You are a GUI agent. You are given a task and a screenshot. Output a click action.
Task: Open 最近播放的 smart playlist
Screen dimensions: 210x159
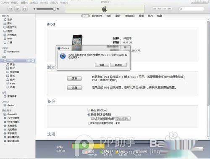tap(11, 137)
